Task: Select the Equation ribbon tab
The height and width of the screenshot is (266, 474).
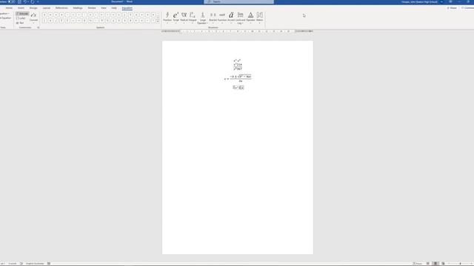Action: click(x=127, y=8)
